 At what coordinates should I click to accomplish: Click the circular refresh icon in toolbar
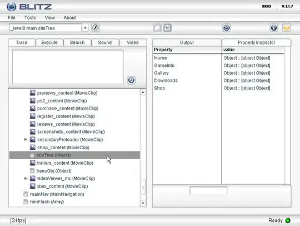coord(227,28)
